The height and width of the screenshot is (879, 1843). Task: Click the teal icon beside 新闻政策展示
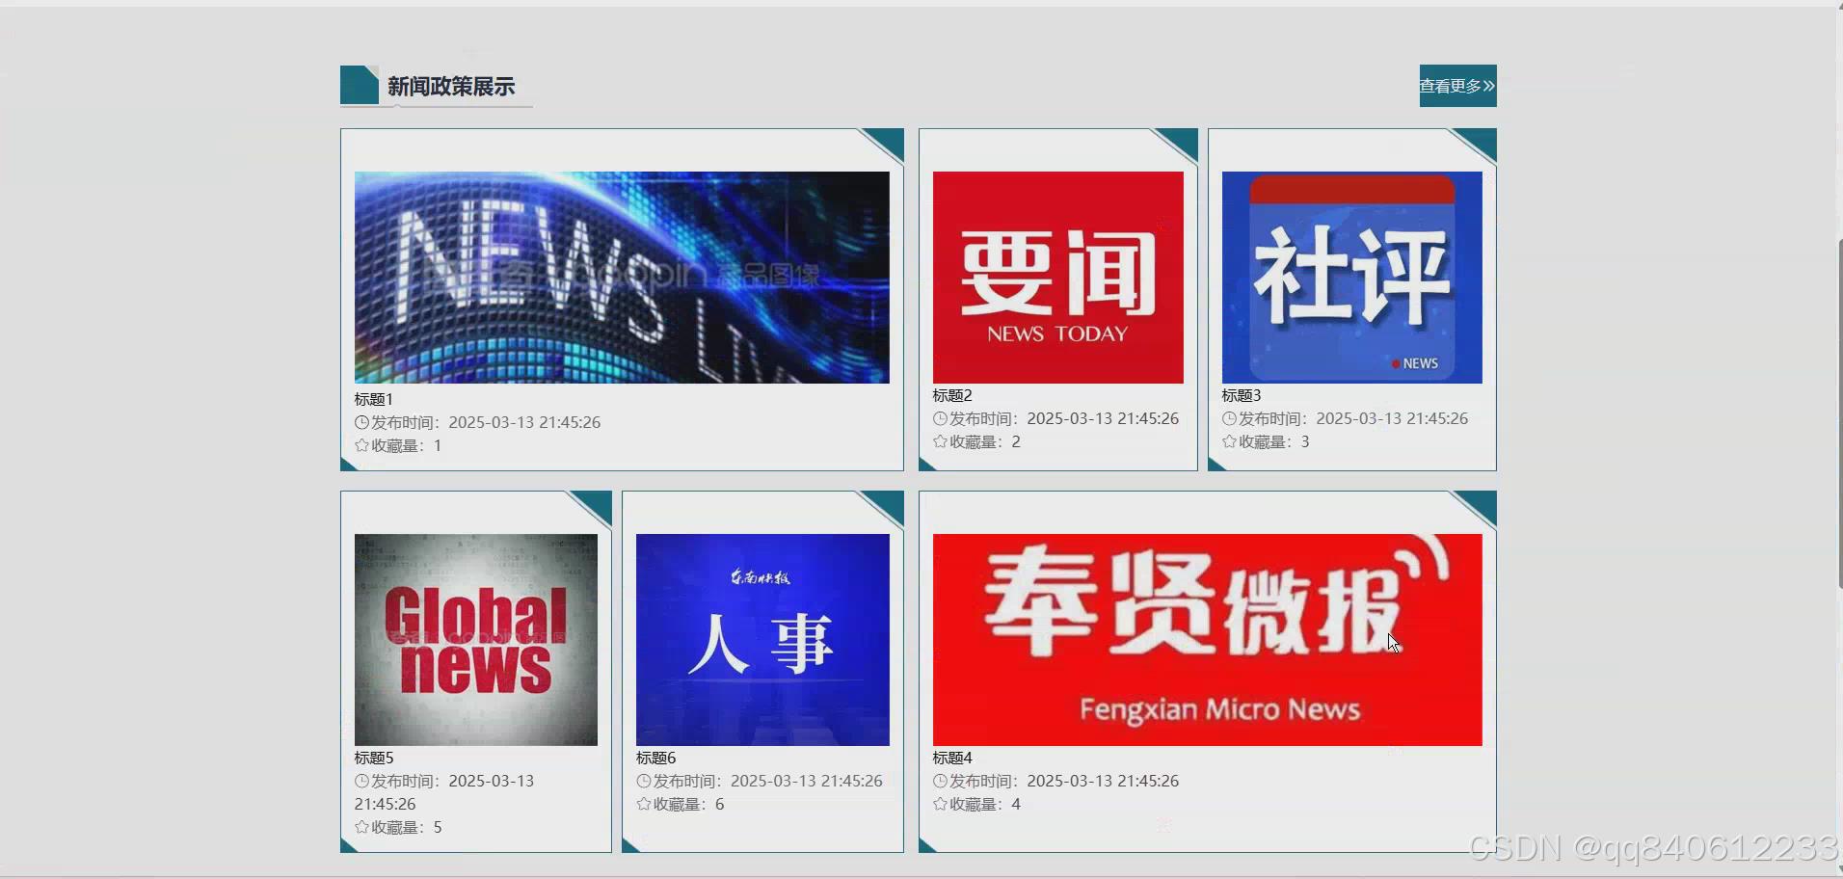coord(360,85)
